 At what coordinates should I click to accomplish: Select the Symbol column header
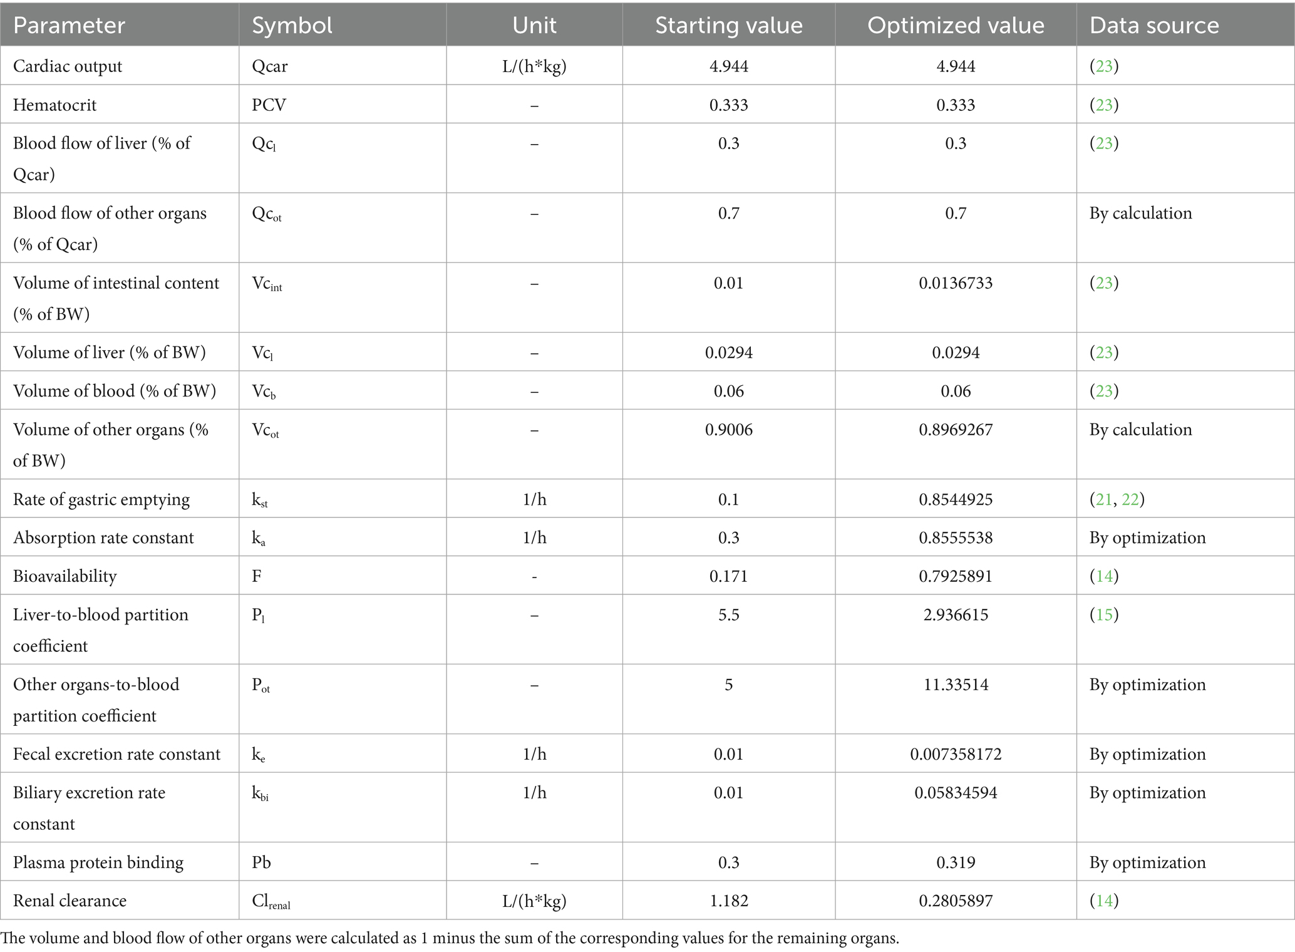tap(343, 25)
